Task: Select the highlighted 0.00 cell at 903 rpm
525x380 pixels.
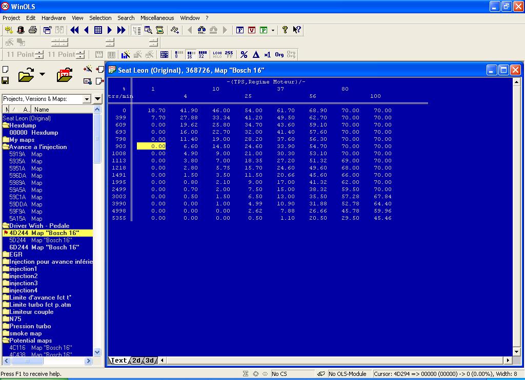Action: click(x=151, y=146)
